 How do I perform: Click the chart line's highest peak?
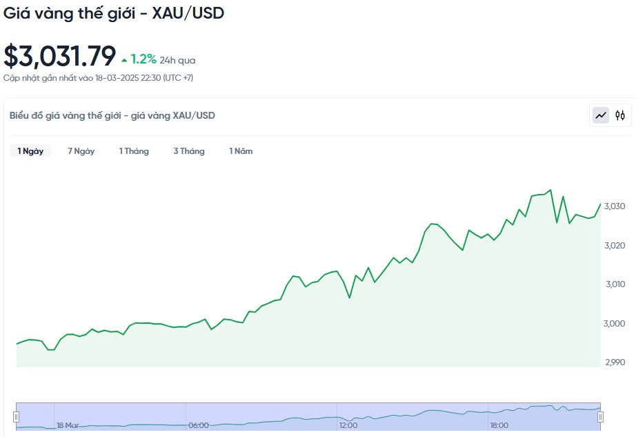pos(550,190)
